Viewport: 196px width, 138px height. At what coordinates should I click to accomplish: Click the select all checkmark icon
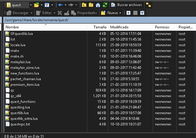142,13
